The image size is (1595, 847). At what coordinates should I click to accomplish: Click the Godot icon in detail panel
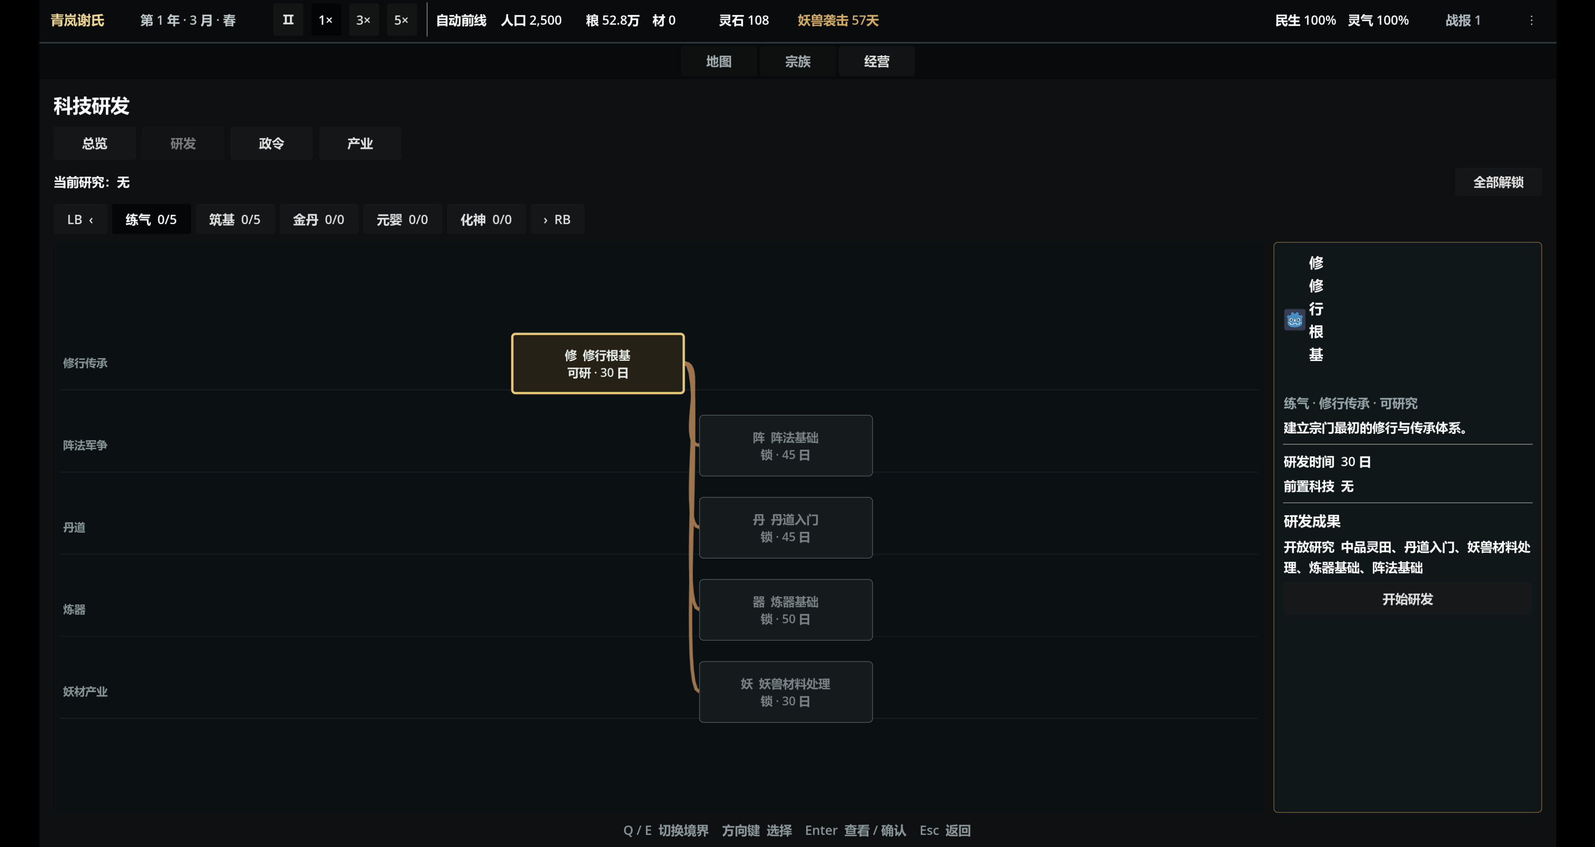(x=1294, y=320)
